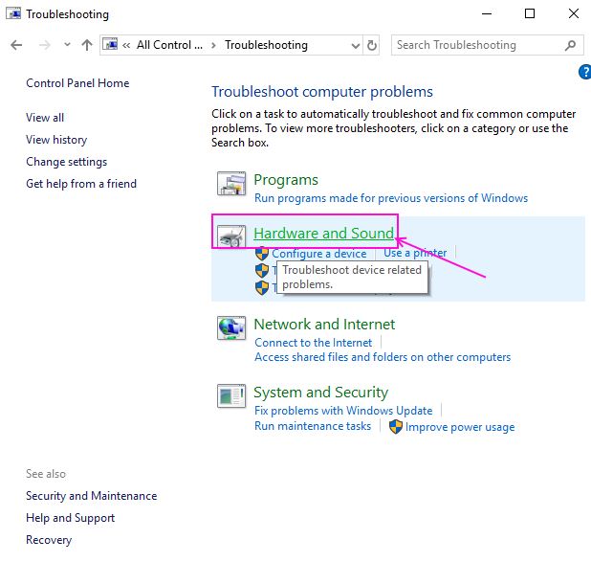The width and height of the screenshot is (591, 562).
Task: Click the Hardware and Sound category icon
Action: (x=231, y=236)
